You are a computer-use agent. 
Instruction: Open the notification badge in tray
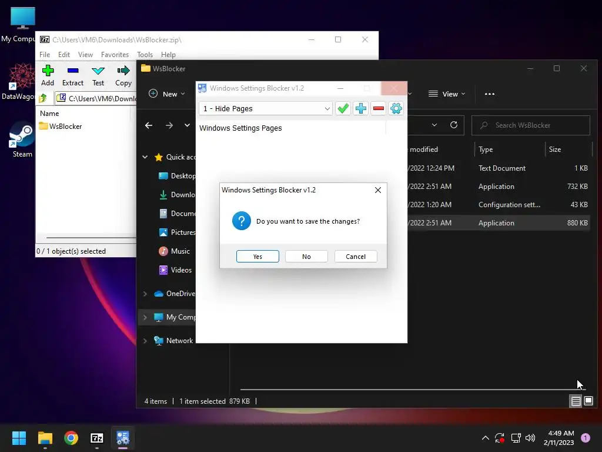[x=585, y=438]
